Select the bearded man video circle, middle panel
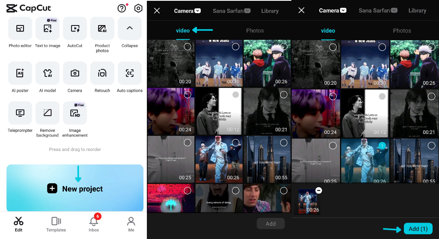Image resolution: width=439 pixels, height=239 pixels. 235,191
